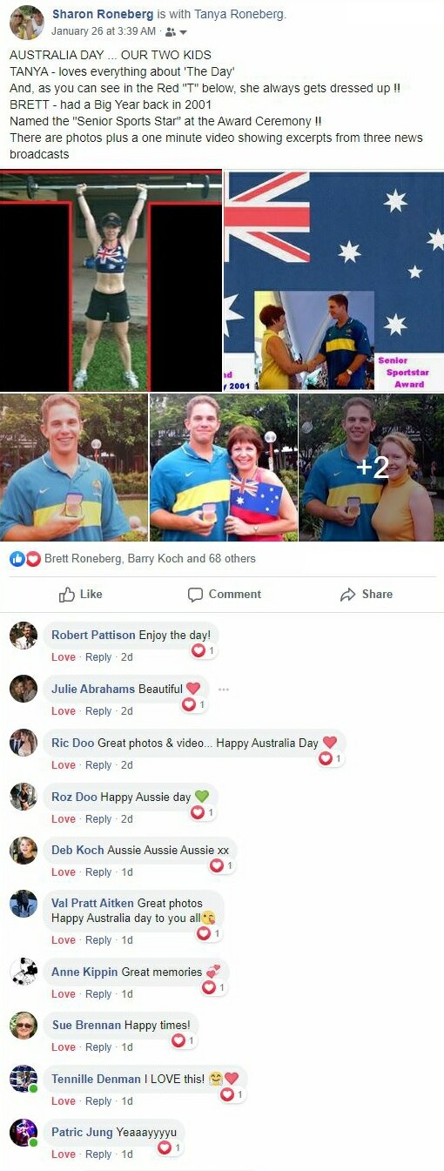444x1171 pixels.
Task: Click the Share arrow button
Action: click(367, 595)
